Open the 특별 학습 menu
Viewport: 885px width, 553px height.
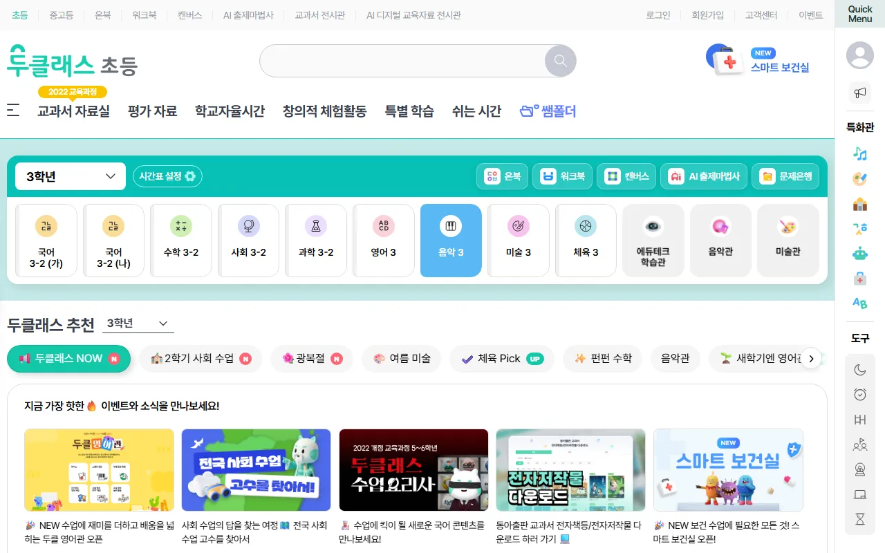click(409, 111)
